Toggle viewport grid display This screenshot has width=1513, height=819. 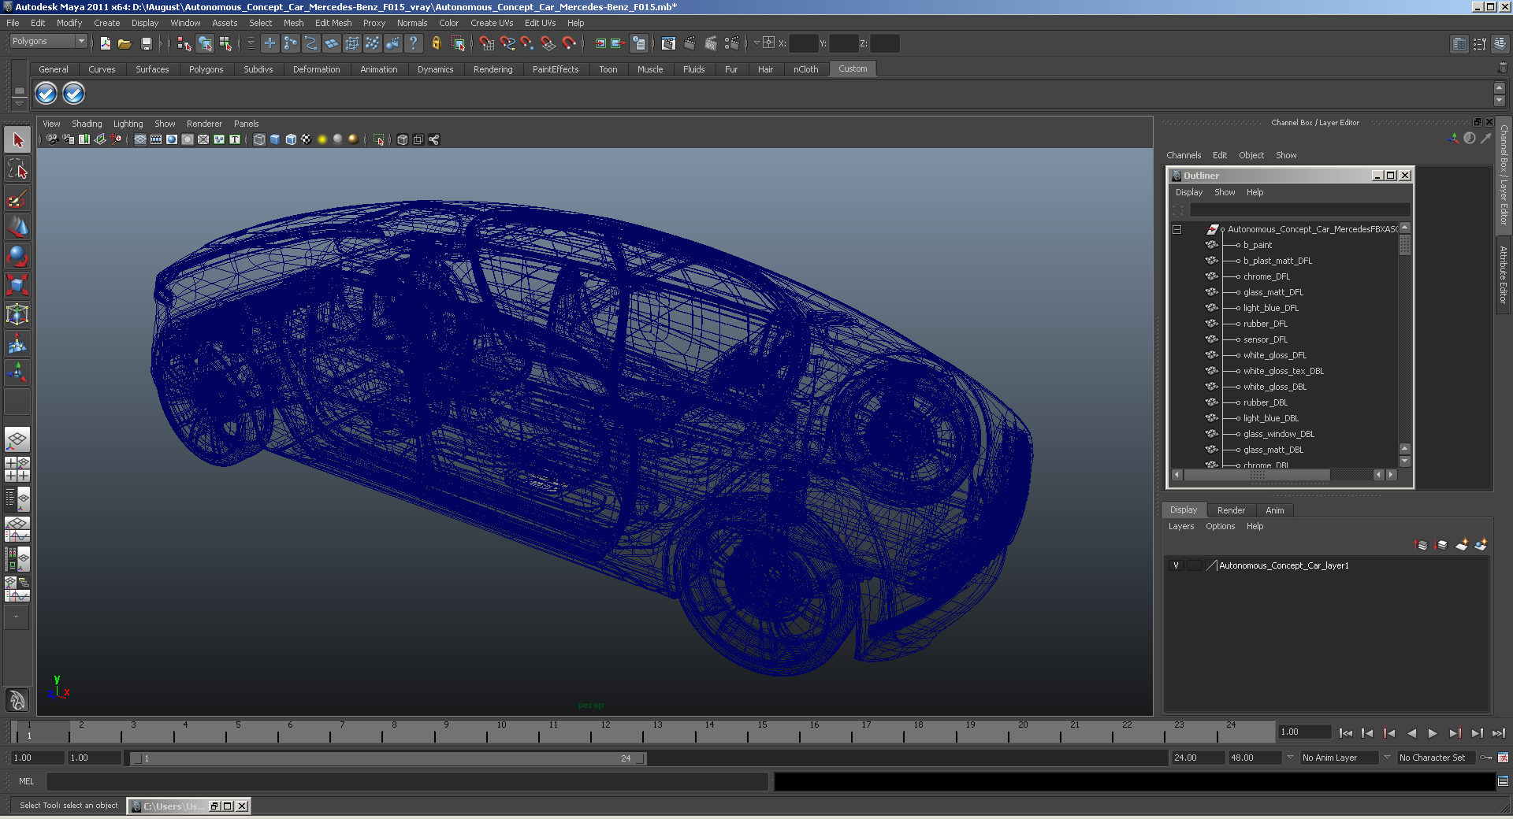(140, 139)
